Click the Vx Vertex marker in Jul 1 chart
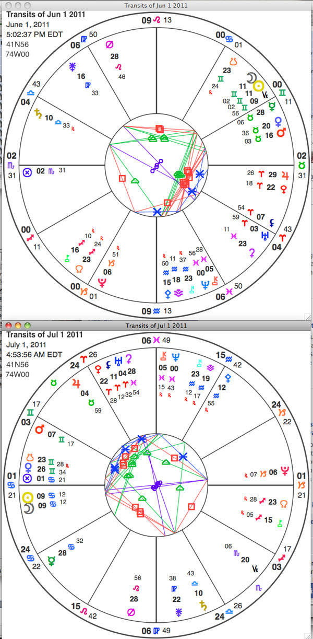 (x=255, y=568)
